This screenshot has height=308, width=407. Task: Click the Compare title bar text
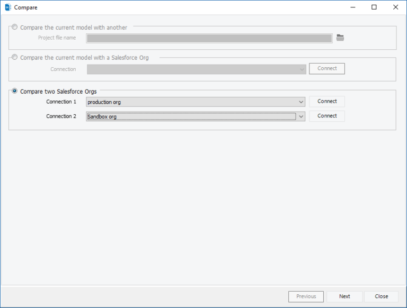point(26,7)
